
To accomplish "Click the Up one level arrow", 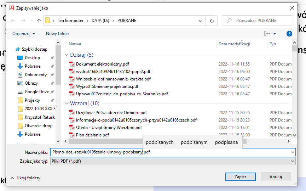I will click(x=39, y=21).
